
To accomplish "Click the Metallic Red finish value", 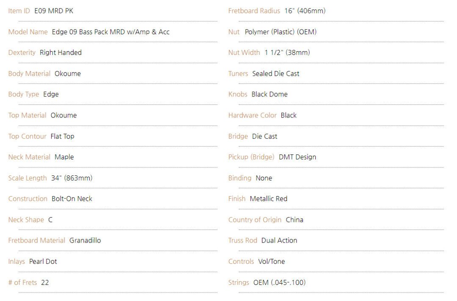I will point(268,199).
